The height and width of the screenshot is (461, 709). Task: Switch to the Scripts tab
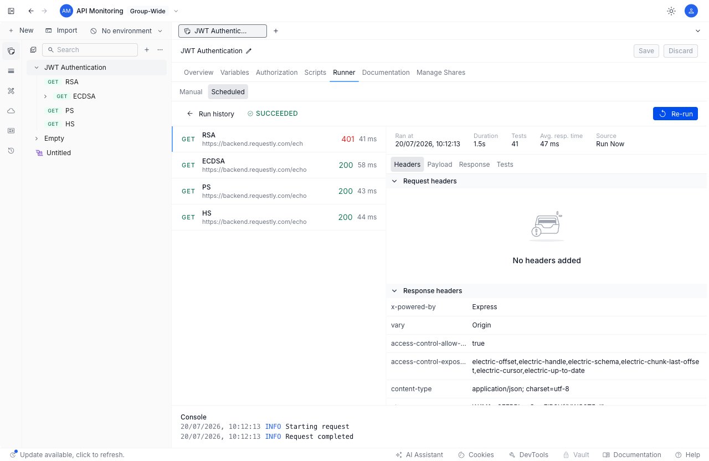coord(315,73)
